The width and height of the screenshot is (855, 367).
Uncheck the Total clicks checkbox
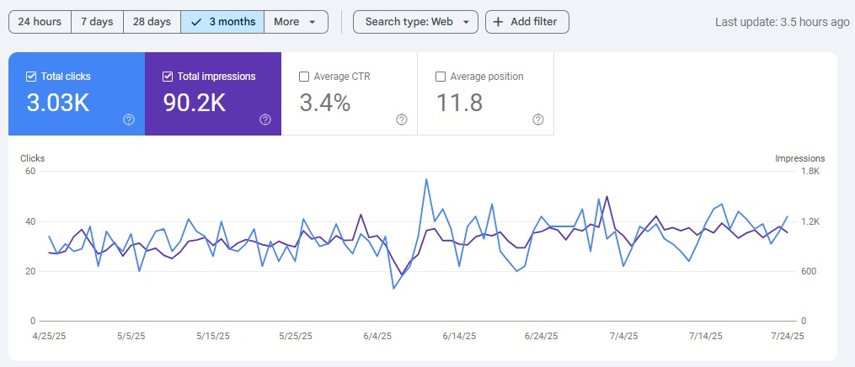tap(32, 77)
